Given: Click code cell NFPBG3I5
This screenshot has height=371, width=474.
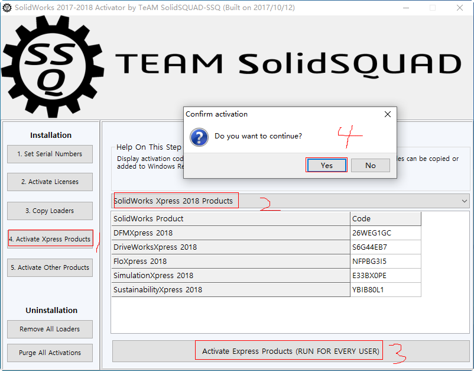Looking at the screenshot, I should click(385, 261).
